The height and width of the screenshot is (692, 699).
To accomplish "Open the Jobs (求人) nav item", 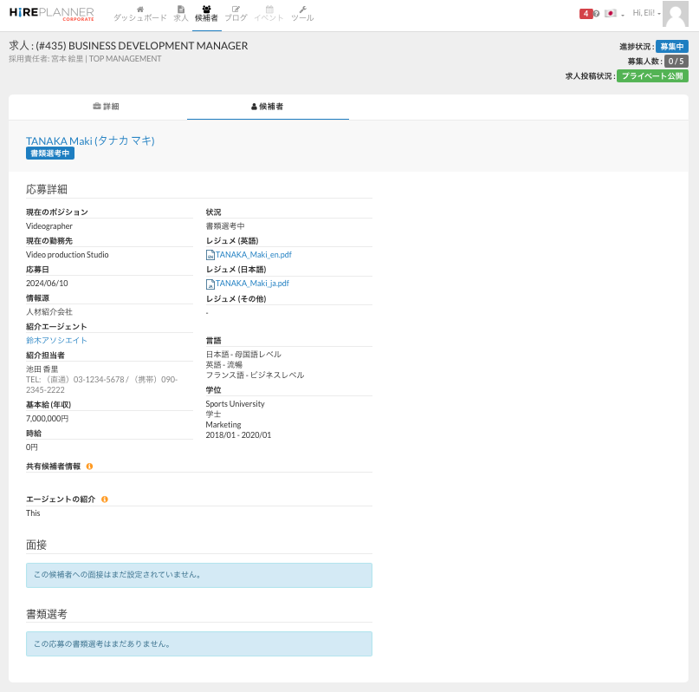I will click(x=181, y=14).
